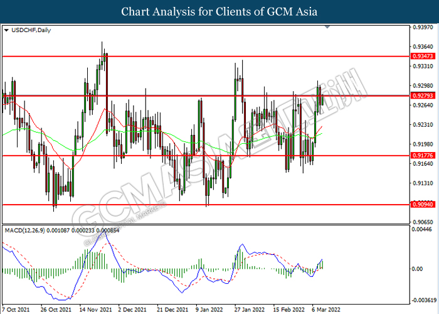439x314 pixels.
Task: Click the USDCHF,Daily chart title text
Action: [31, 30]
